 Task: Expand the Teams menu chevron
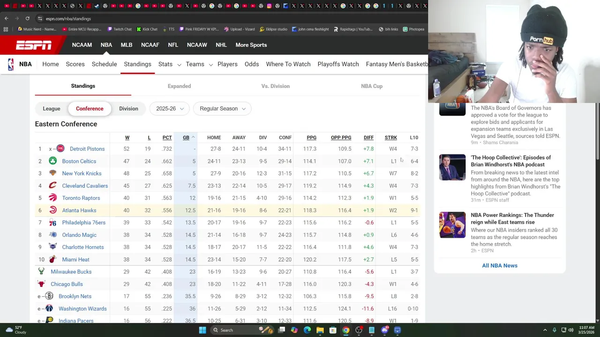[x=210, y=65]
